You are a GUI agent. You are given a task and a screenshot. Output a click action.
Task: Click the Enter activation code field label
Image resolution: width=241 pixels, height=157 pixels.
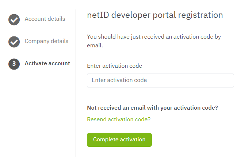[x=115, y=66]
